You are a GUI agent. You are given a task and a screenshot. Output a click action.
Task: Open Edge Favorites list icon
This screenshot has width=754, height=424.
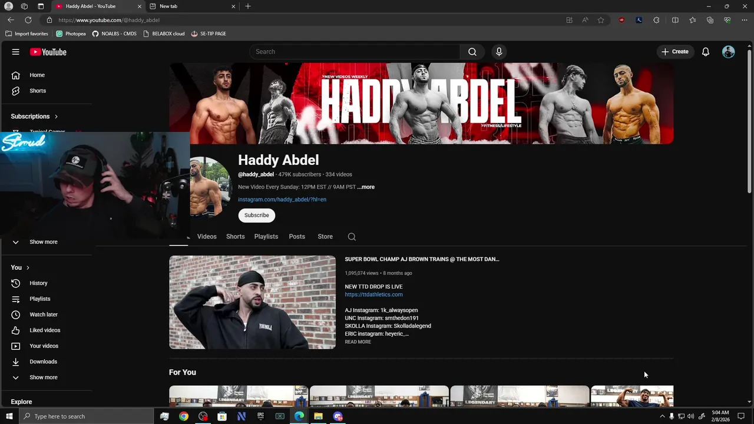[693, 20]
